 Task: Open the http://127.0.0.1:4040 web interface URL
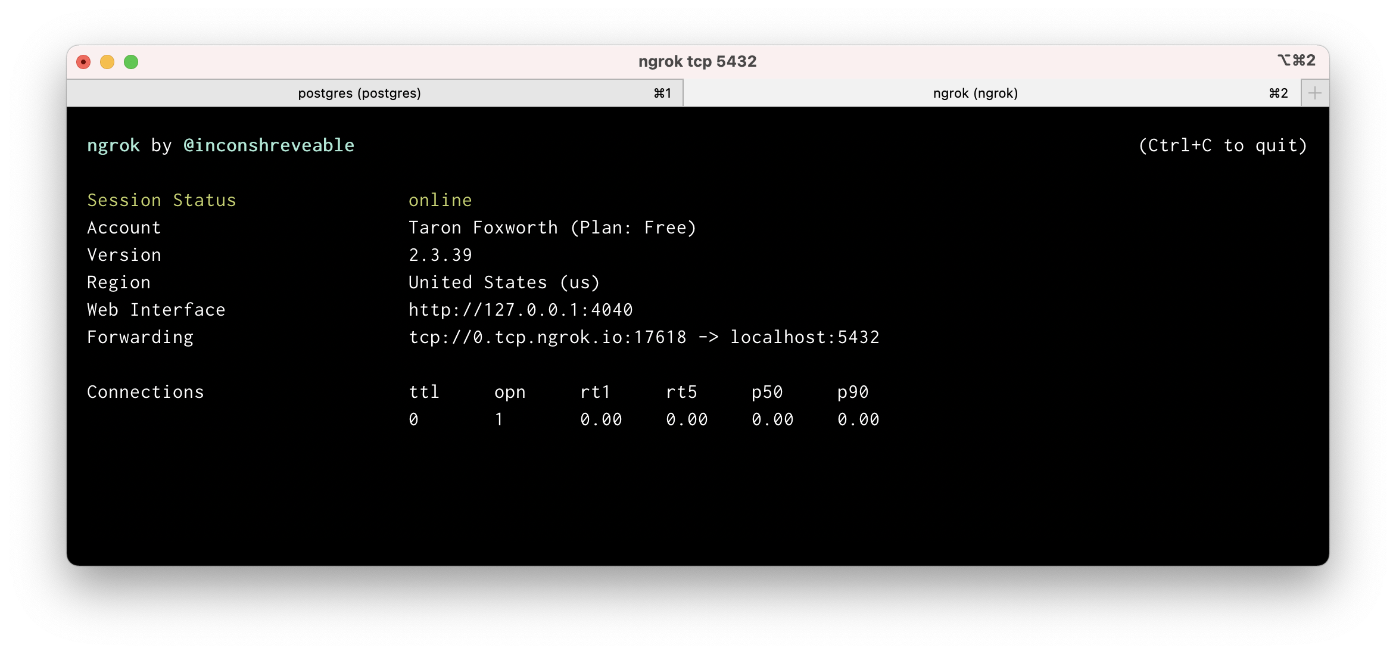521,310
